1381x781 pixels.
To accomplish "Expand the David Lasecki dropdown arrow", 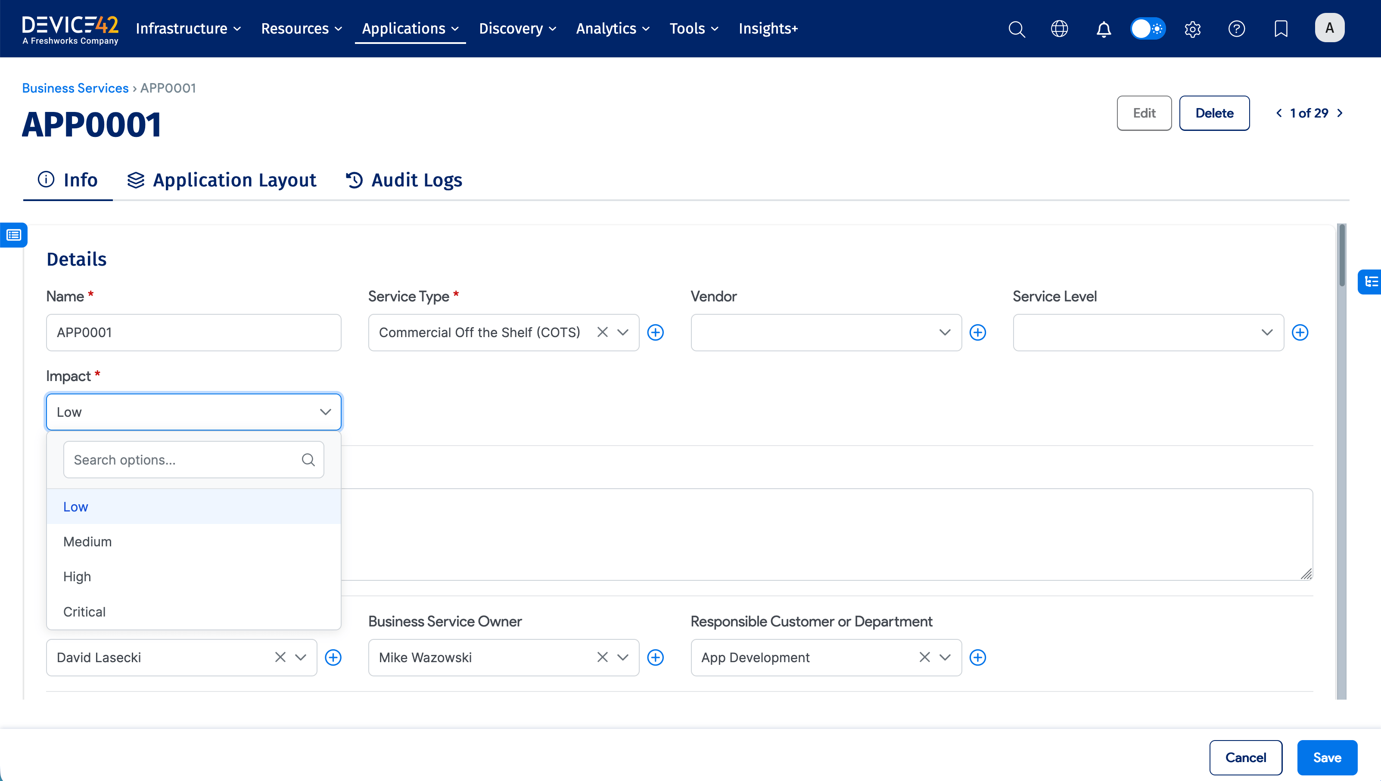I will (300, 657).
